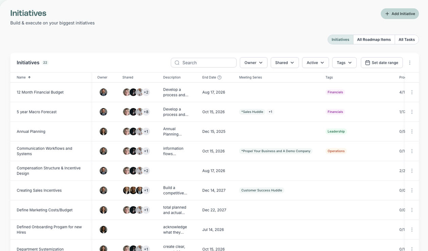428x251 pixels.
Task: Click the End Date help question-mark icon
Action: [219, 77]
